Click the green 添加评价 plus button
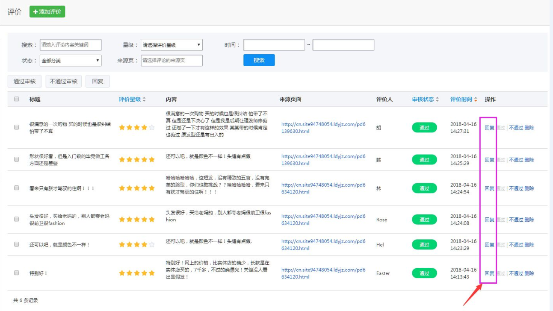This screenshot has height=311, width=553. [47, 12]
